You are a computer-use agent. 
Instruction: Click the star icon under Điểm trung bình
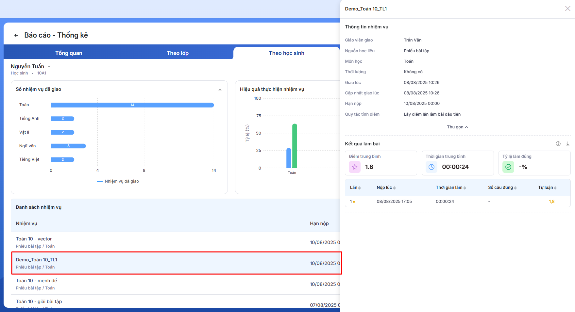coord(355,167)
